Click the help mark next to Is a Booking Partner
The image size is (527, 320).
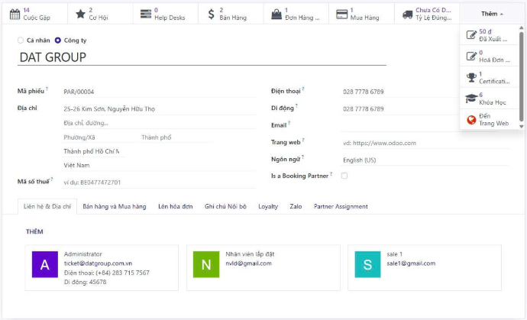click(331, 174)
